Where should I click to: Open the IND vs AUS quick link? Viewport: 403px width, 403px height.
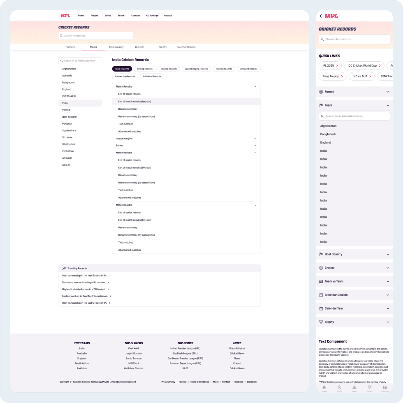click(x=361, y=76)
